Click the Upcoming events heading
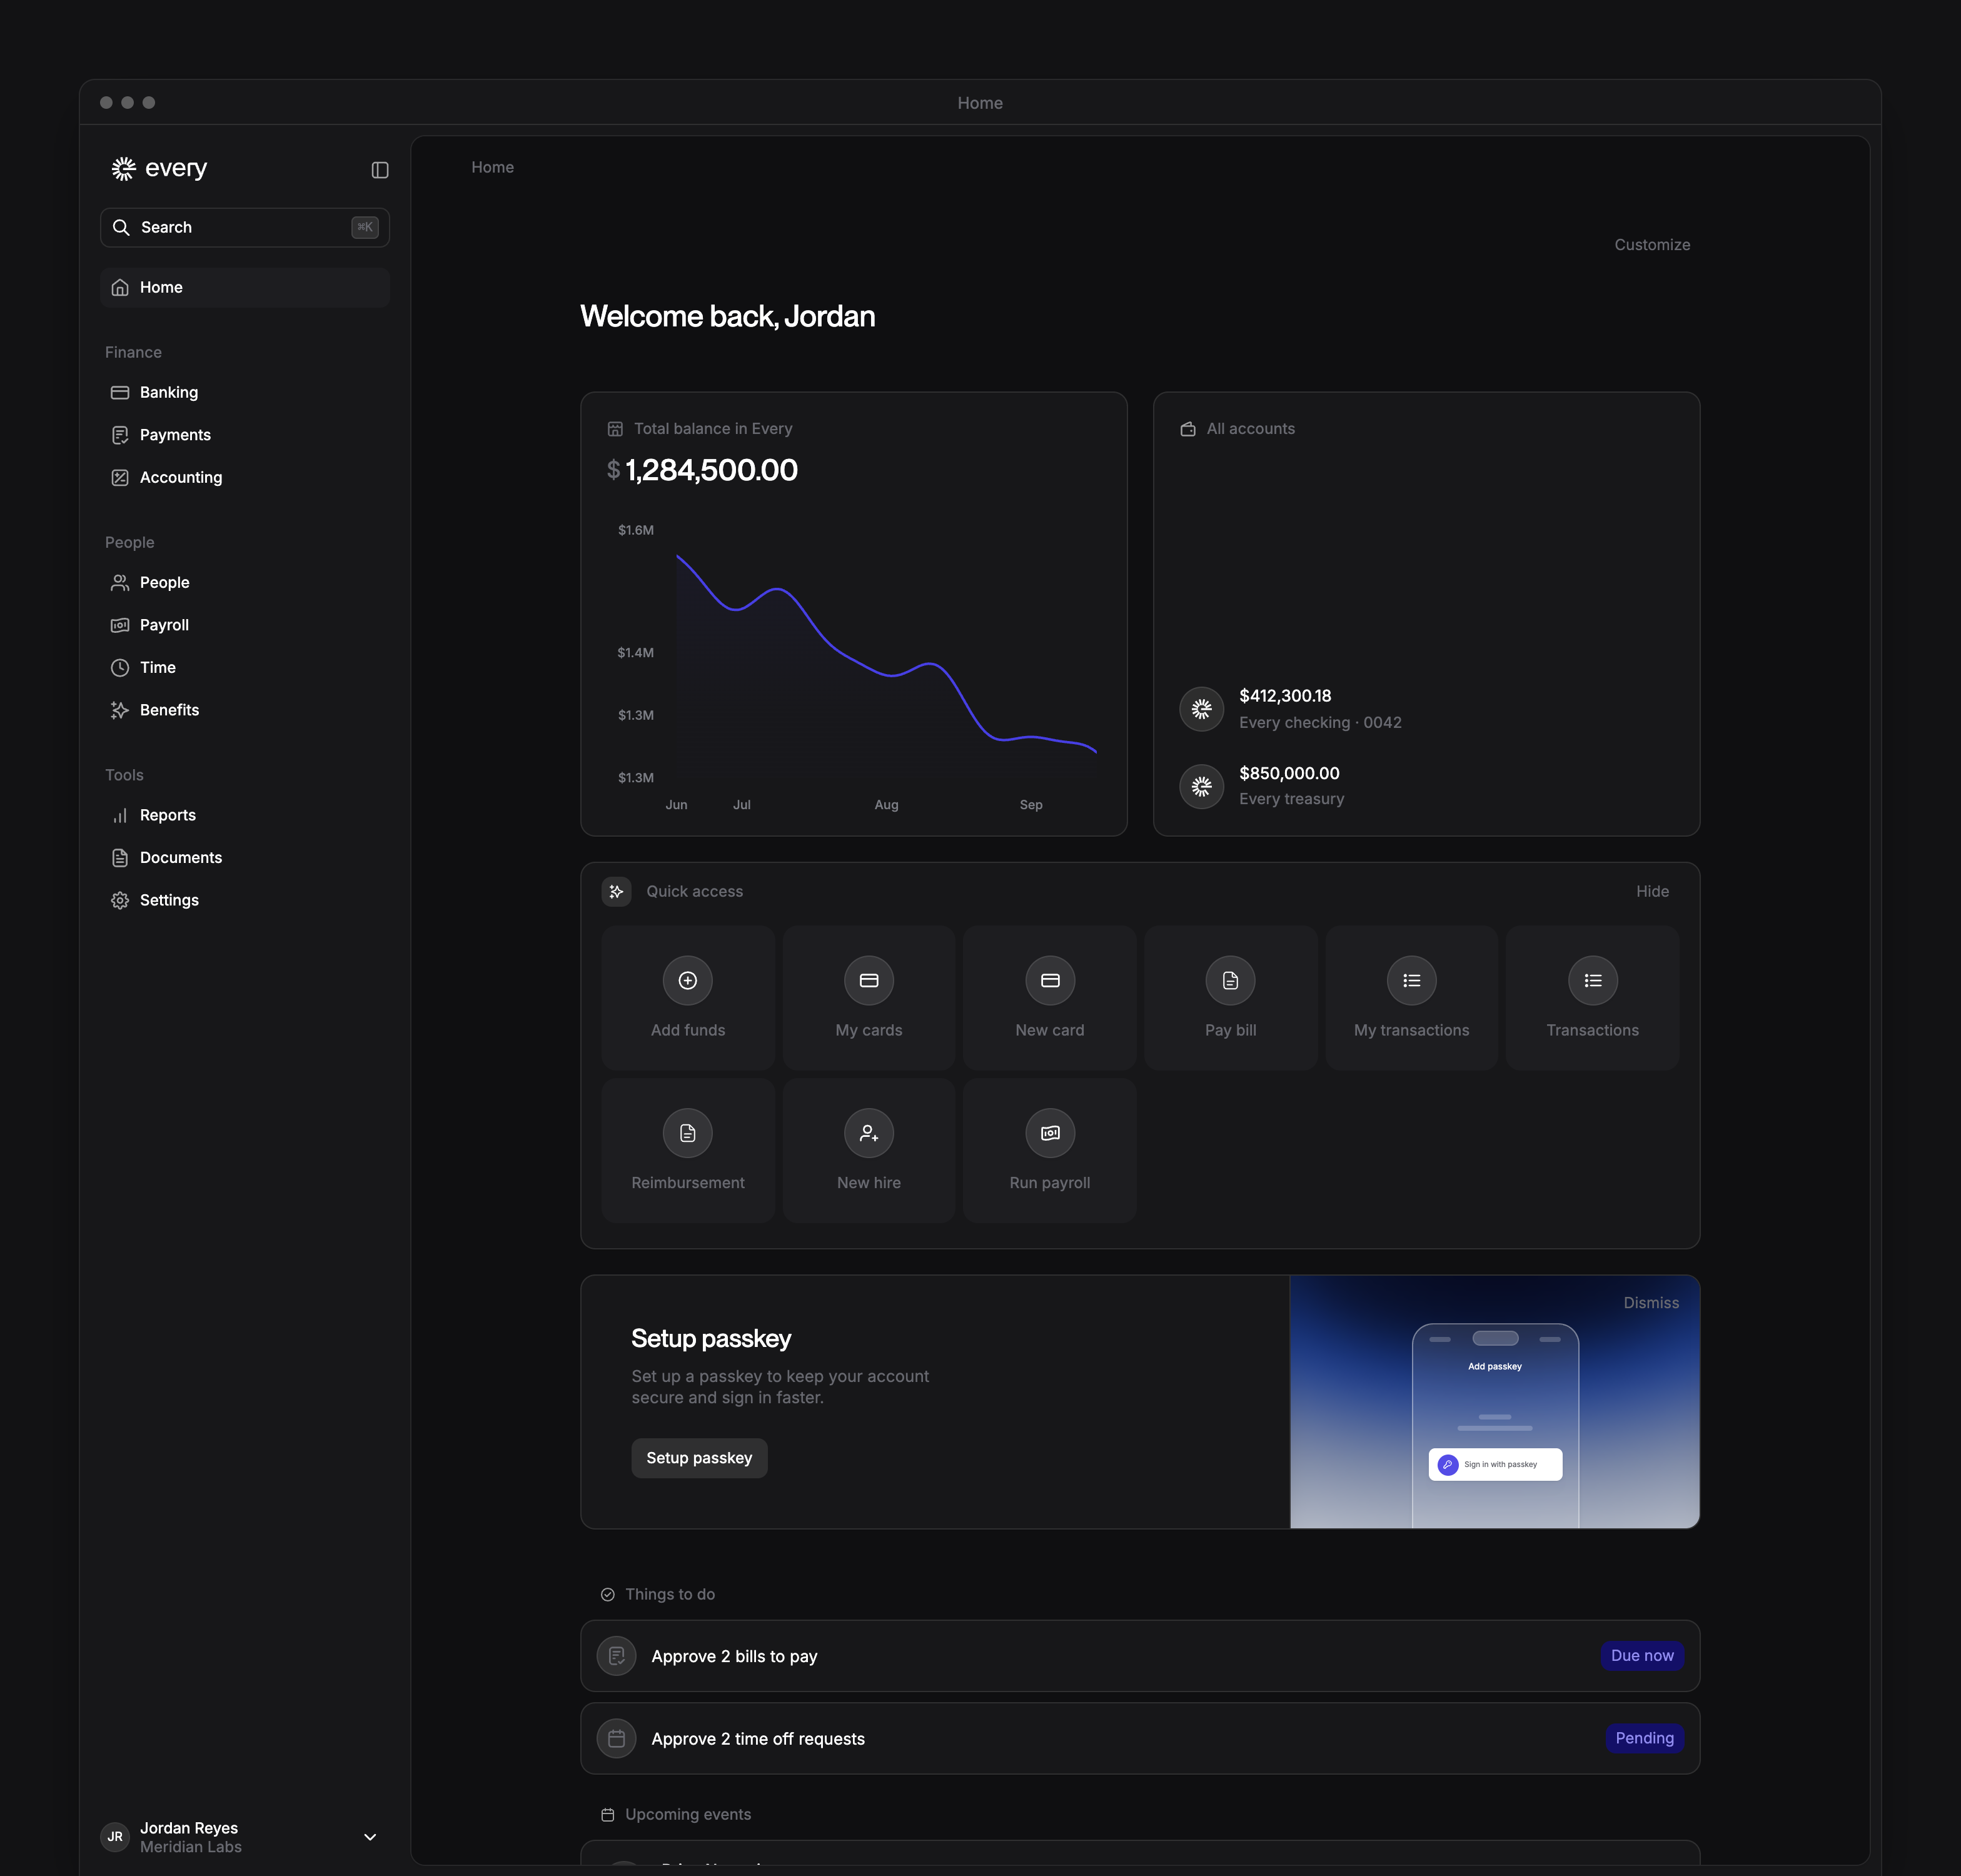 pos(676,1815)
